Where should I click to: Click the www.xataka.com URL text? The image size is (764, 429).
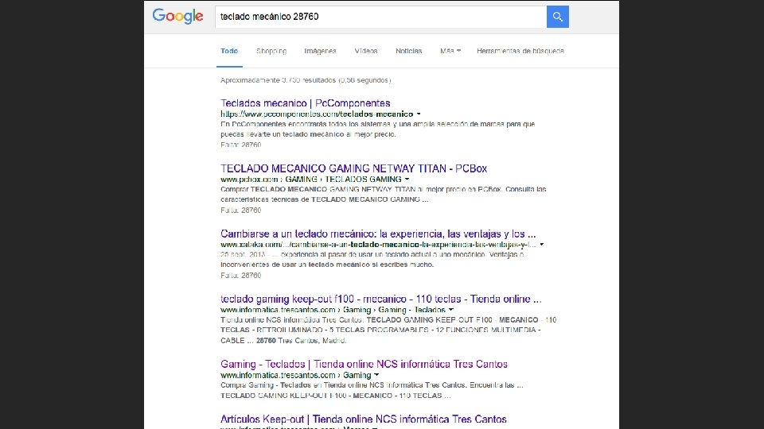(x=378, y=245)
